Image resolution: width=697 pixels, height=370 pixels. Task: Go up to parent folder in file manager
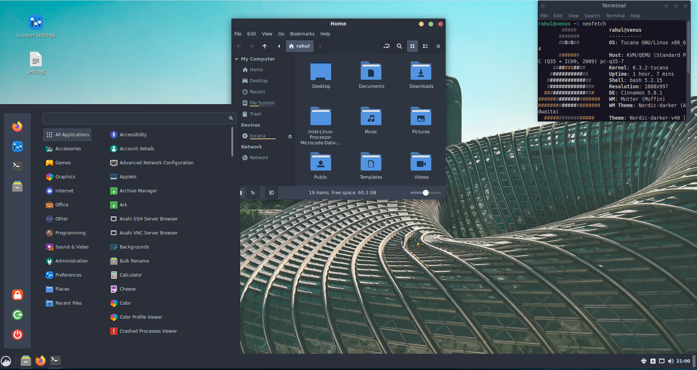[x=265, y=46]
